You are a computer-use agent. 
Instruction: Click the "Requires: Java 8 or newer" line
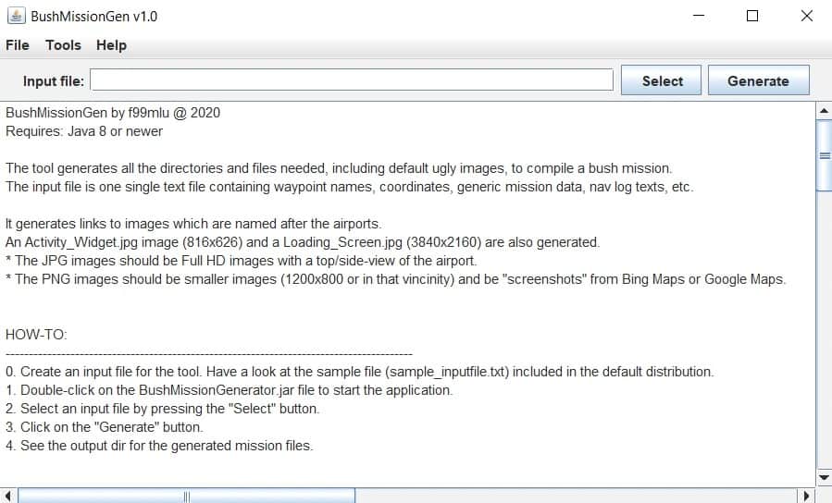pyautogui.click(x=84, y=131)
